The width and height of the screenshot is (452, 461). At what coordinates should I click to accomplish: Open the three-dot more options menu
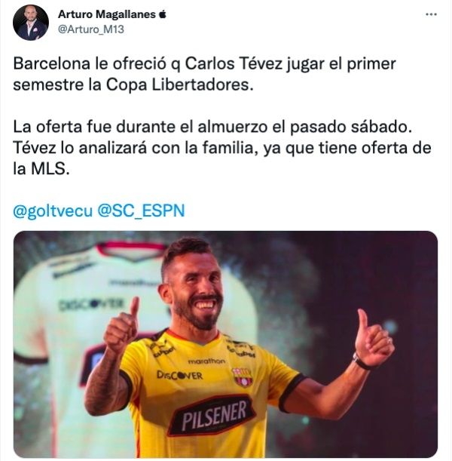431,14
